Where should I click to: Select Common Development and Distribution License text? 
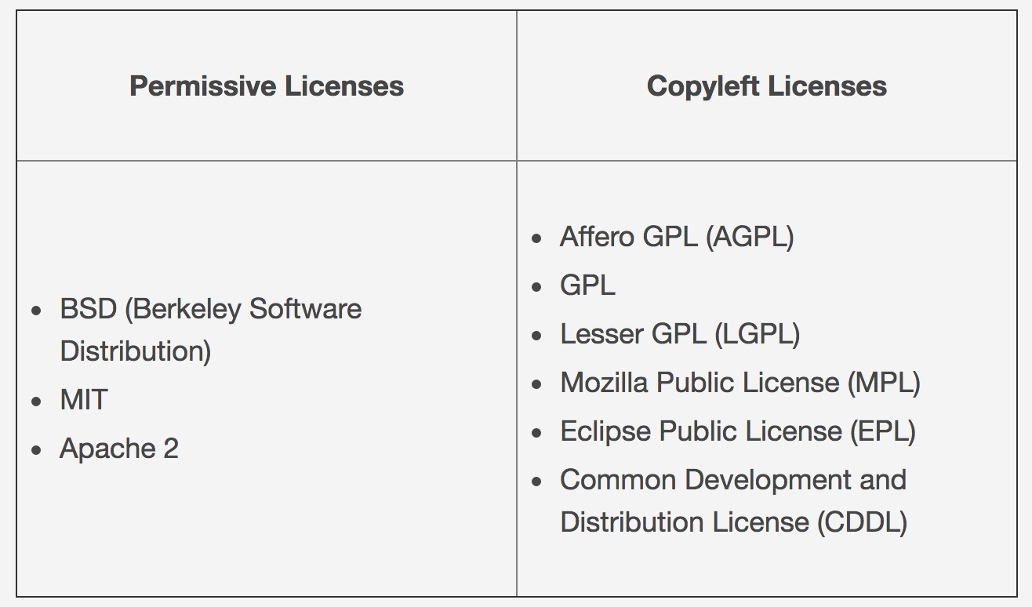pyautogui.click(x=732, y=480)
